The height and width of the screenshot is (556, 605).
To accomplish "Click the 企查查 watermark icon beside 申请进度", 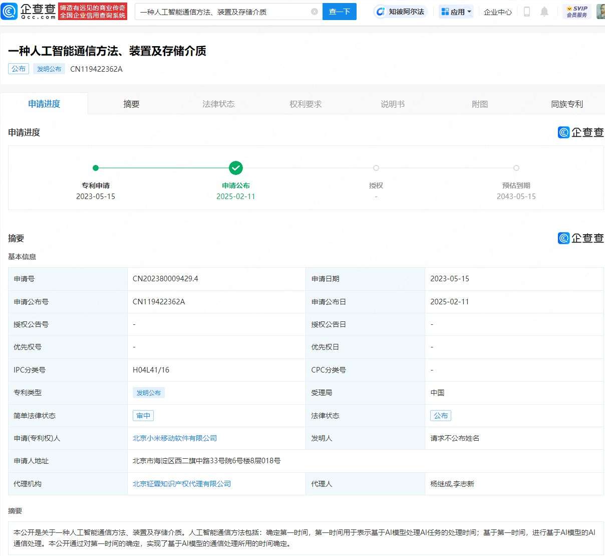I will [563, 132].
